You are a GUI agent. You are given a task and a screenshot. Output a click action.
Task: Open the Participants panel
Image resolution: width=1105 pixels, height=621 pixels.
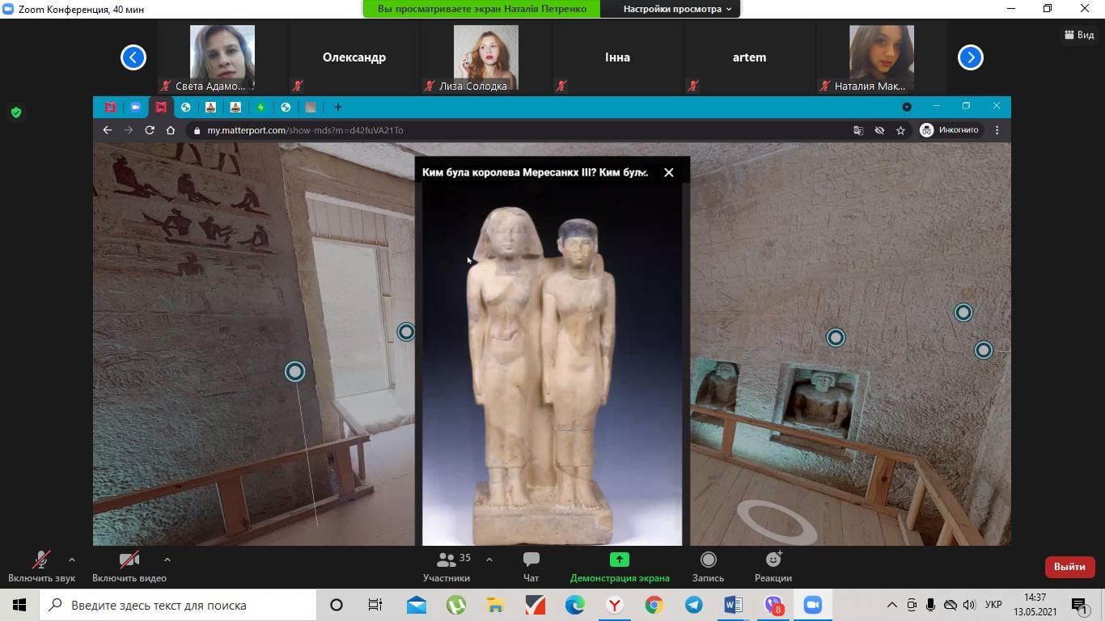pyautogui.click(x=446, y=566)
